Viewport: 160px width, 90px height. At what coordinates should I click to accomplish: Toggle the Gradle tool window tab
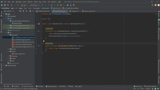tap(159, 14)
